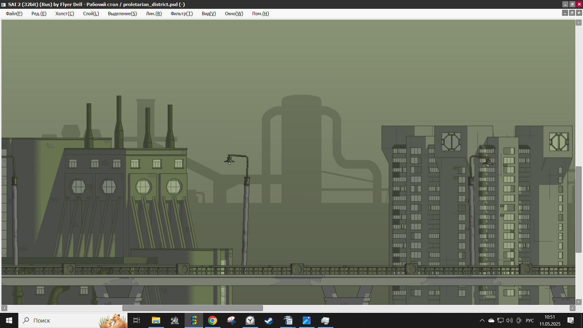Viewport: 583px width, 328px height.
Task: Click the horizontal scrollbar thumb
Action: [193, 308]
